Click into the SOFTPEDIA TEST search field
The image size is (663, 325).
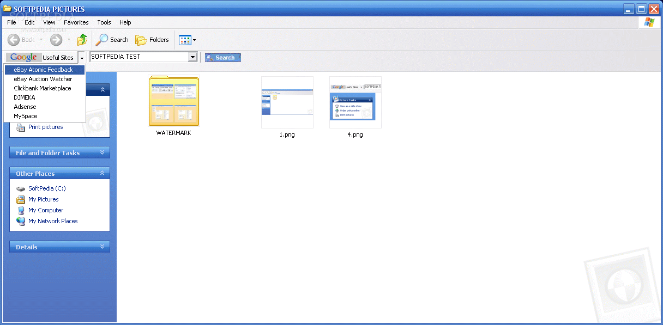pos(139,57)
